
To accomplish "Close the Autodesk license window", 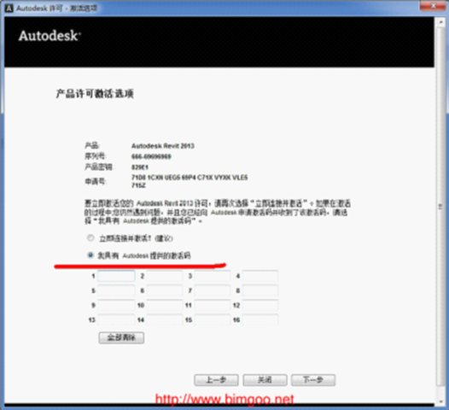I will point(434,6).
